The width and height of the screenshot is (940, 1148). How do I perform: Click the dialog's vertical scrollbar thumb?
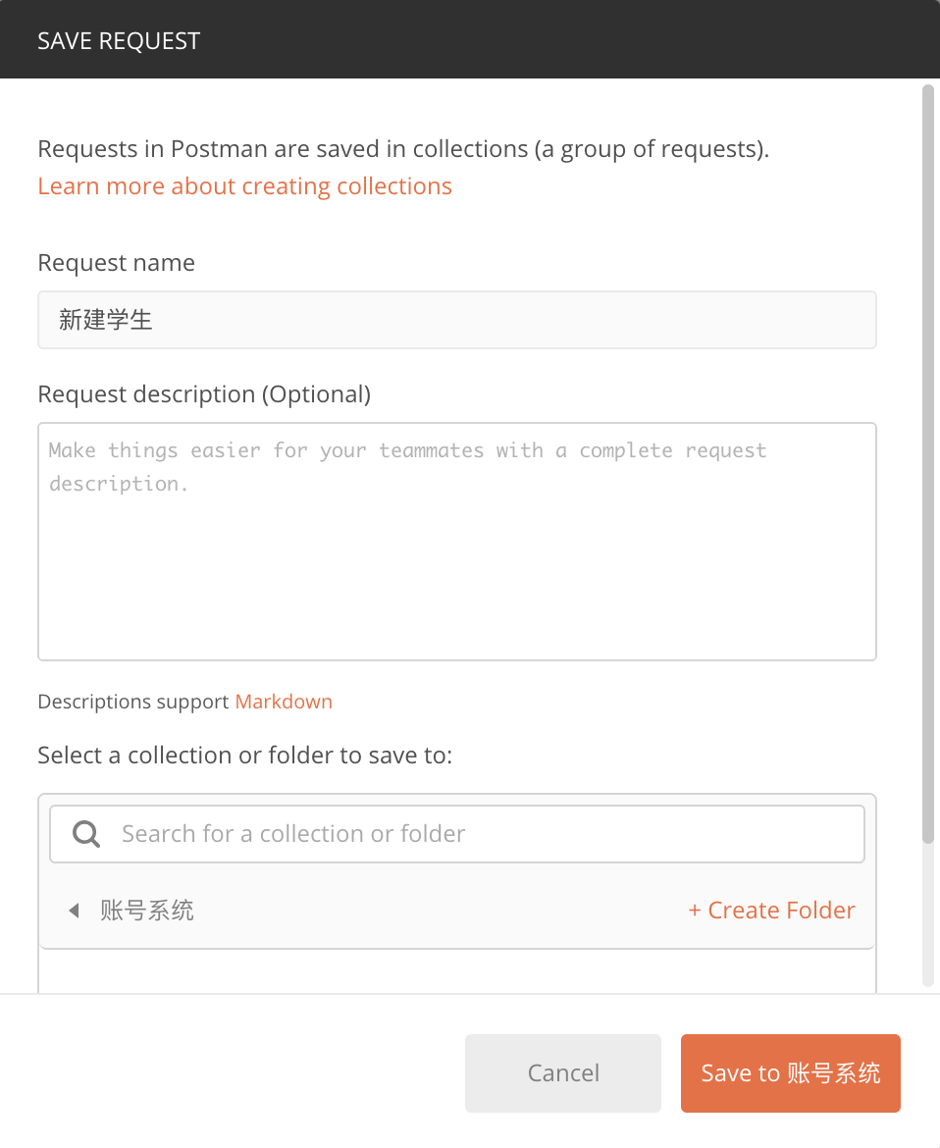click(927, 464)
